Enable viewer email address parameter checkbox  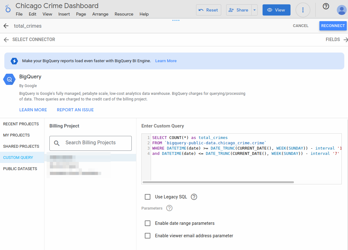click(x=148, y=236)
